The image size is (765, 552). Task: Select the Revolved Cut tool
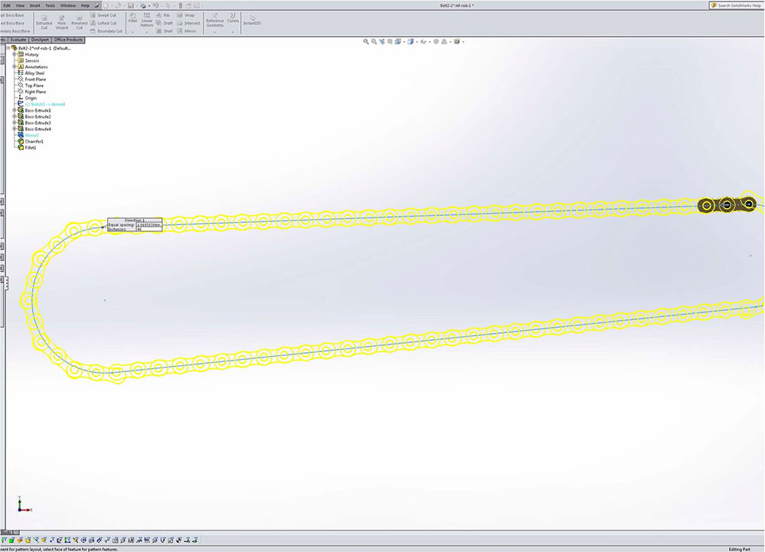(x=80, y=21)
